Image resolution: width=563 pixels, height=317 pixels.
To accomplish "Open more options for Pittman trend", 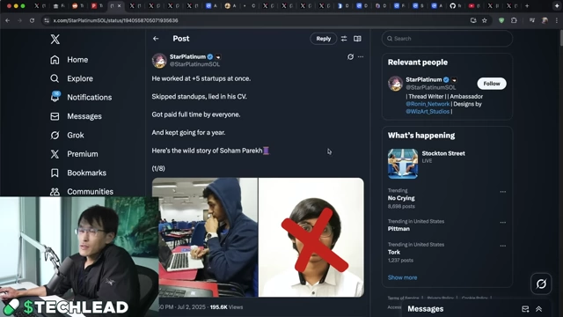I will point(502,222).
